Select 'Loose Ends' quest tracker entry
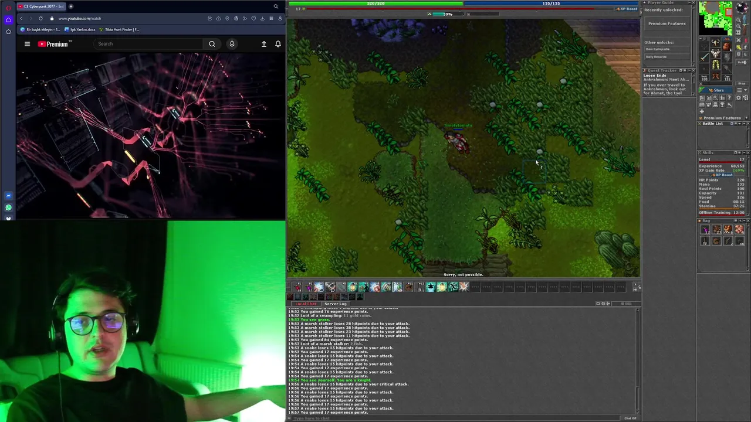The height and width of the screenshot is (422, 751). (655, 76)
